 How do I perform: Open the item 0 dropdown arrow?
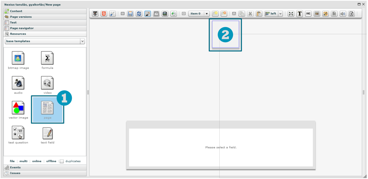pos(207,14)
